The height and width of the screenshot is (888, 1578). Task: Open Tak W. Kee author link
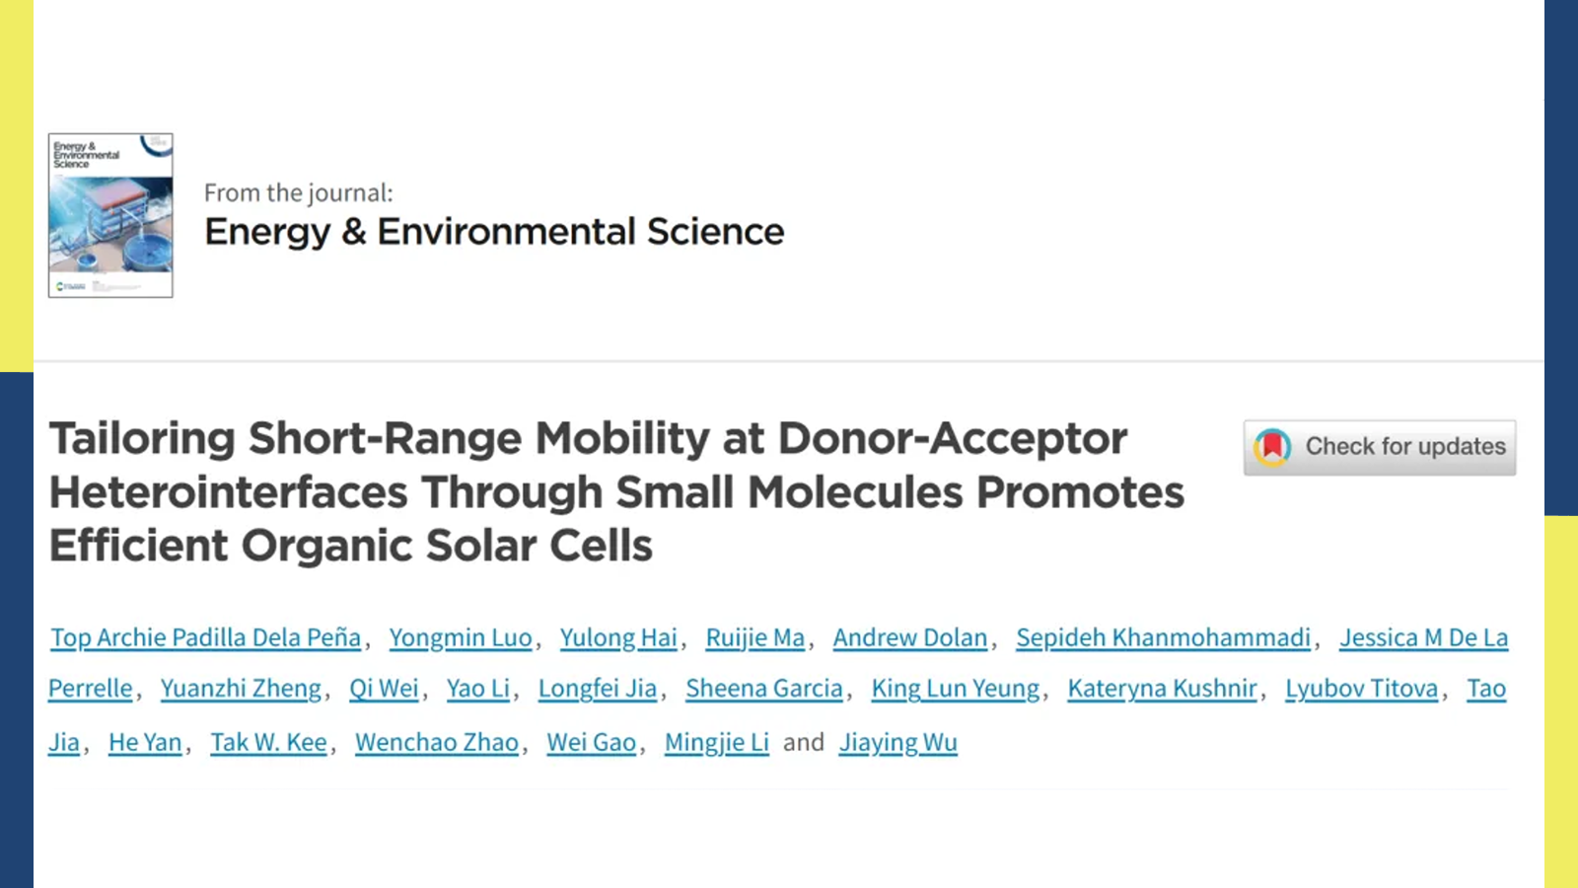[268, 742]
